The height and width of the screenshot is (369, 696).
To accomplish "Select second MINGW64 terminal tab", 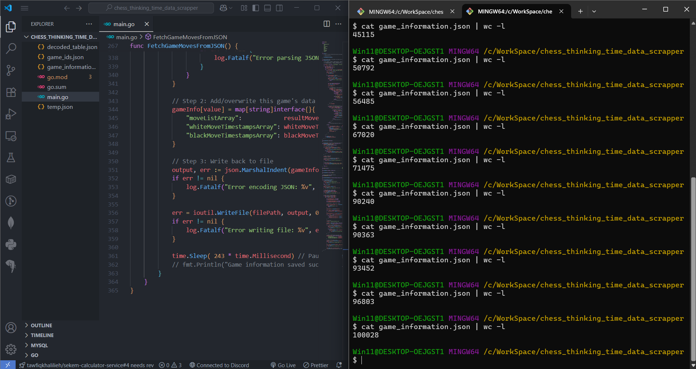I will pos(515,12).
